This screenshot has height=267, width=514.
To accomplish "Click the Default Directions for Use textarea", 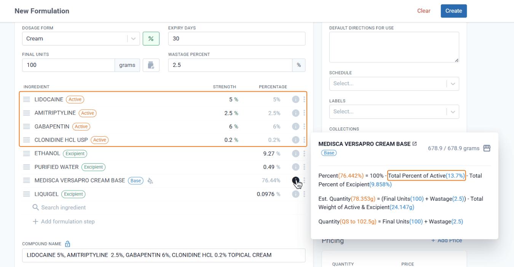I will pyautogui.click(x=394, y=47).
